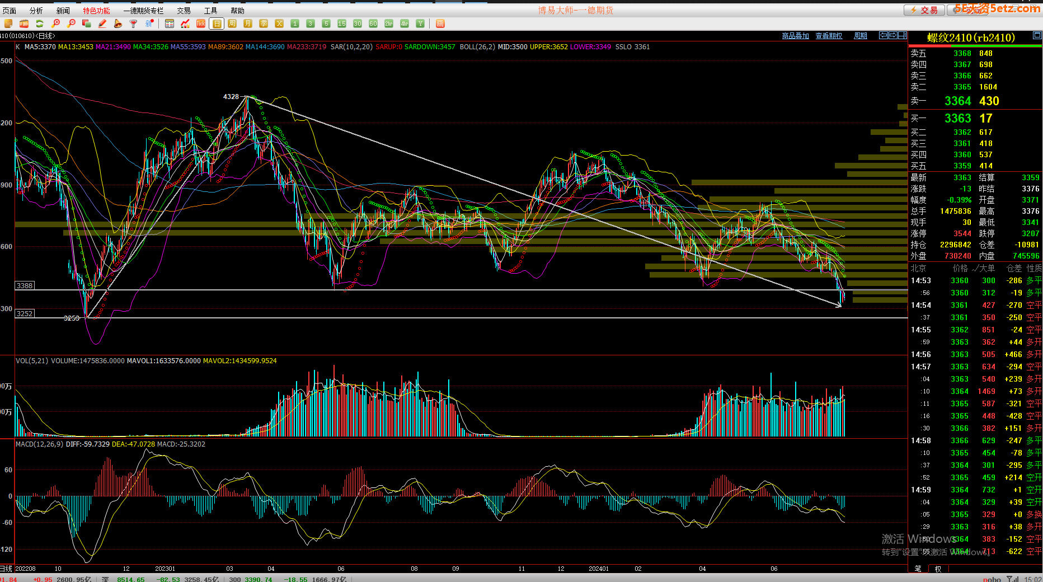Select the 15-minute chart period
This screenshot has width=1043, height=582.
point(342,24)
